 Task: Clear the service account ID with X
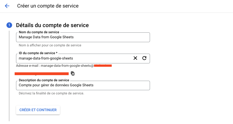(x=135, y=58)
